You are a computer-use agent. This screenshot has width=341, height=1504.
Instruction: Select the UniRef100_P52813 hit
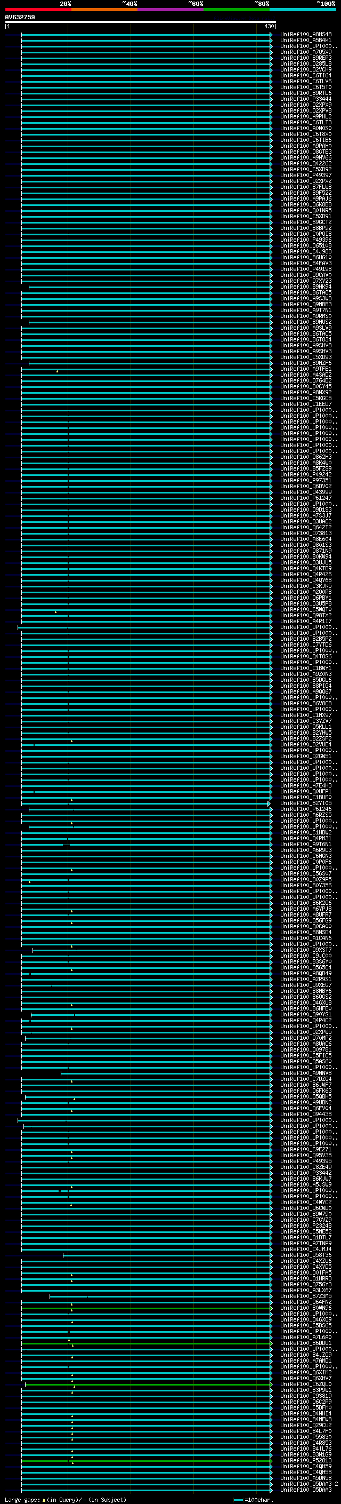tap(306, 1461)
